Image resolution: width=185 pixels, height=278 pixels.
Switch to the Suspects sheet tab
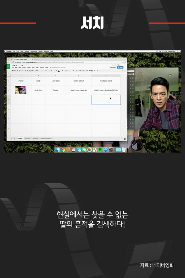point(20,139)
